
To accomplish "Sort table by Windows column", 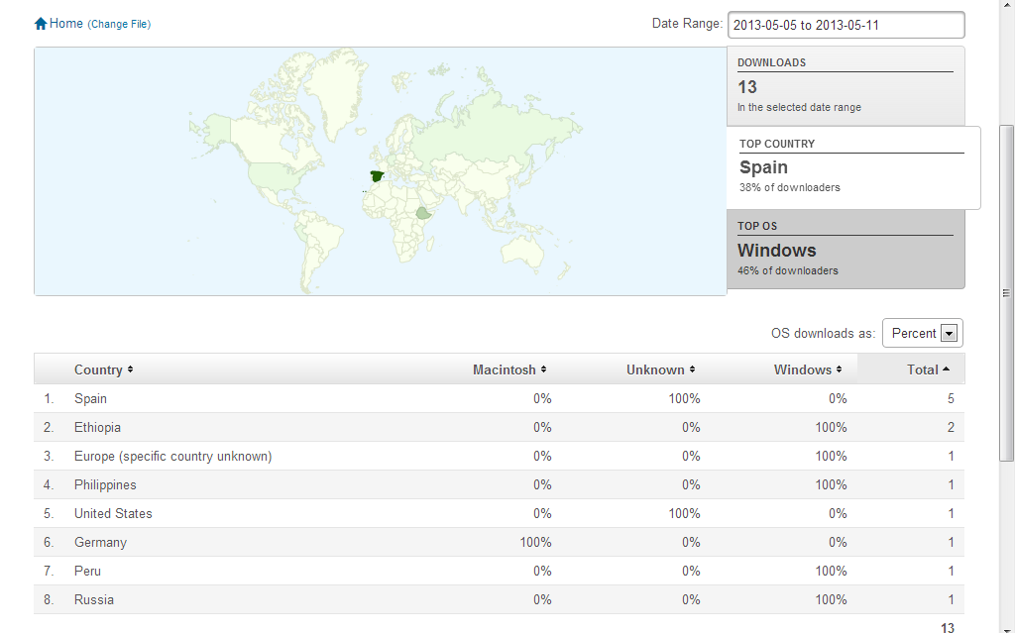I will 807,369.
